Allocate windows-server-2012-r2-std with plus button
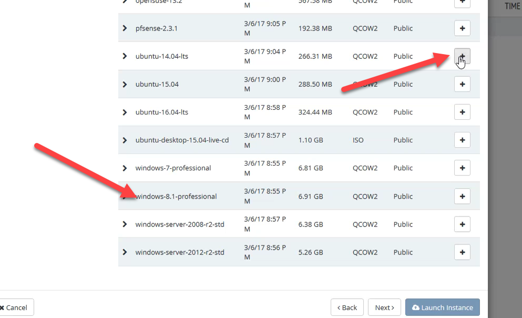The height and width of the screenshot is (318, 522). pos(462,252)
